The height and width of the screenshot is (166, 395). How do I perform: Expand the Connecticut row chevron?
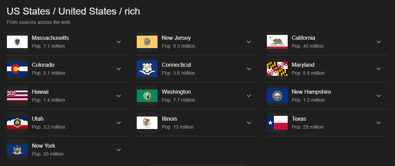tap(249, 69)
